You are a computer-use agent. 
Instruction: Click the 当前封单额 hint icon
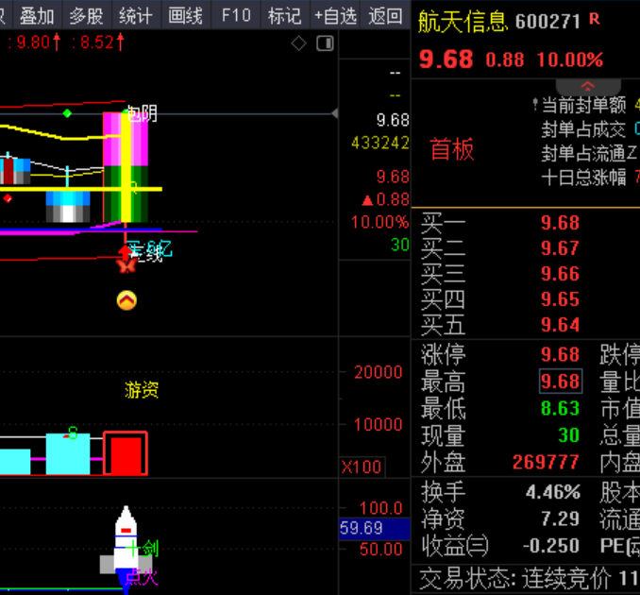point(535,104)
